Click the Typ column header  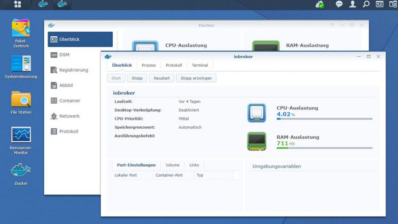213,175
